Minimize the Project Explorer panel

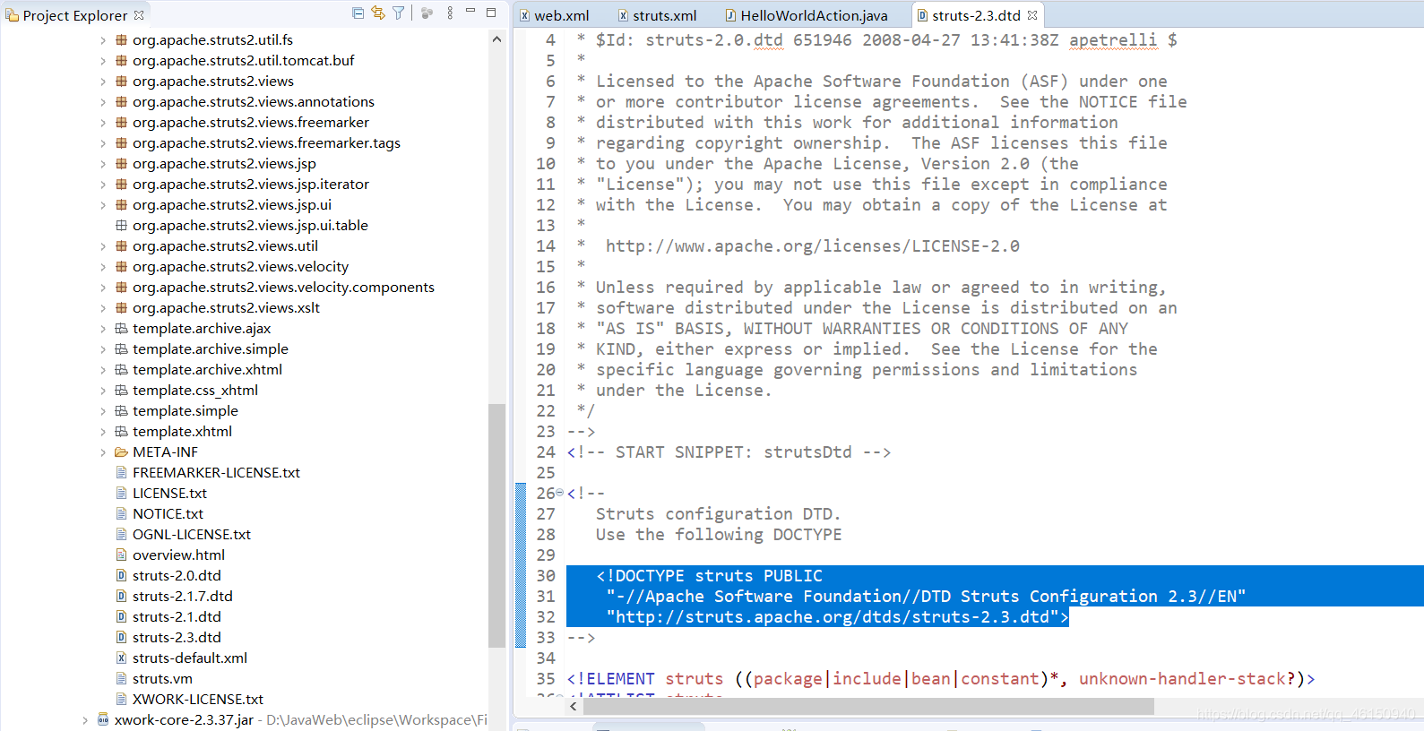pos(470,12)
